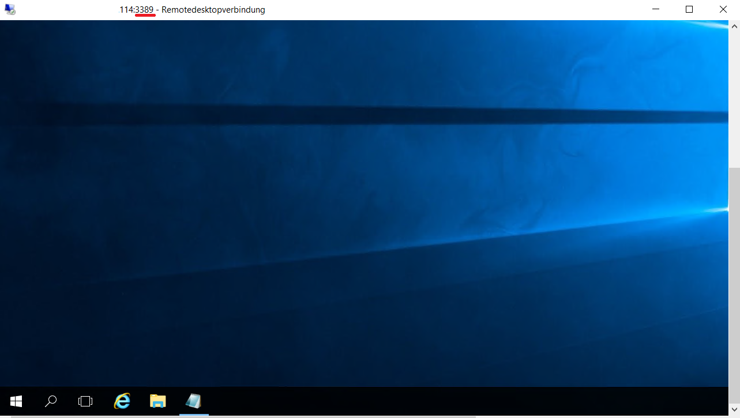
Task: Open Windows Search on the taskbar
Action: tap(51, 401)
